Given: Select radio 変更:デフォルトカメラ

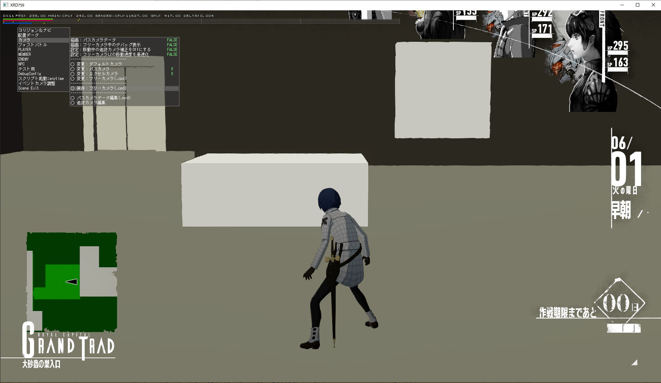Looking at the screenshot, I should coord(73,64).
